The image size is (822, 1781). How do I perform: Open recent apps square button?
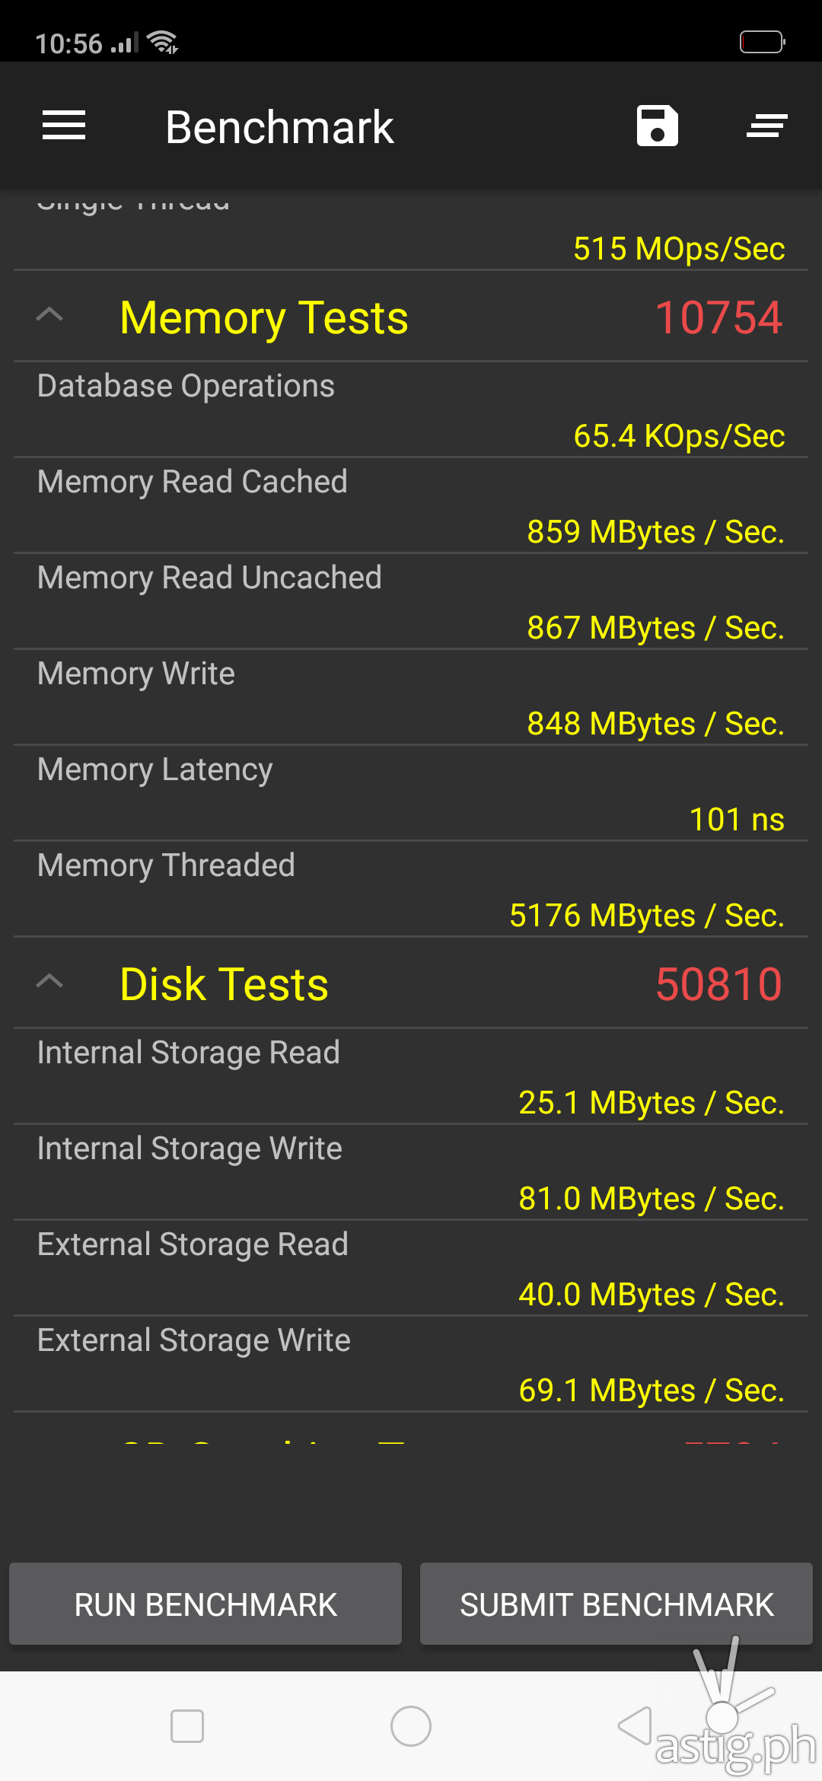(187, 1725)
